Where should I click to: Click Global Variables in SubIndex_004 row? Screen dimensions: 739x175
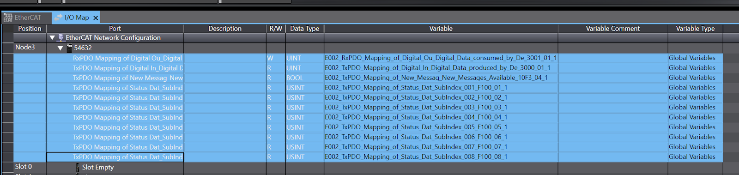[x=695, y=117]
